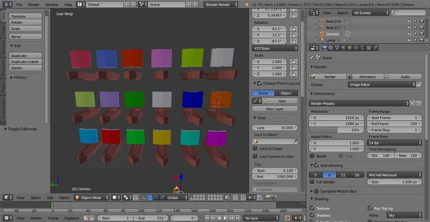Select the Translate manipulator arrow icon
The width and height of the screenshot is (430, 222).
[150, 197]
